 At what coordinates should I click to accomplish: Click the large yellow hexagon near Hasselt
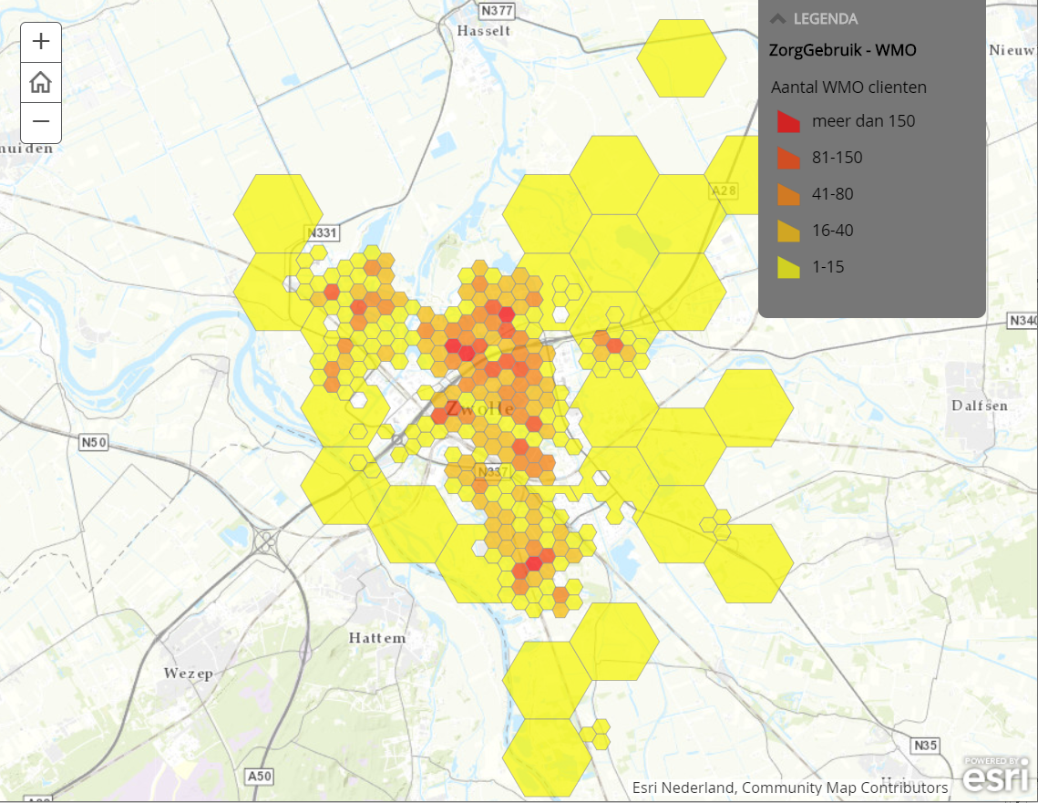(681, 58)
